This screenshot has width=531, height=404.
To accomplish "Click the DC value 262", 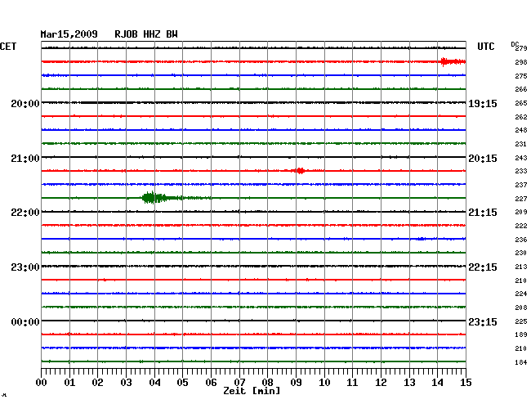I will [x=521, y=117].
